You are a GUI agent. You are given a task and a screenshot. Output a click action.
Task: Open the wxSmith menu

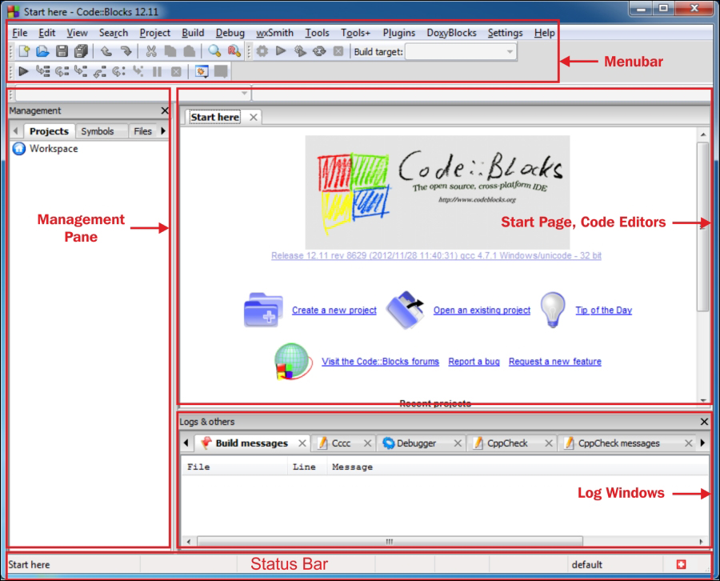(x=274, y=33)
